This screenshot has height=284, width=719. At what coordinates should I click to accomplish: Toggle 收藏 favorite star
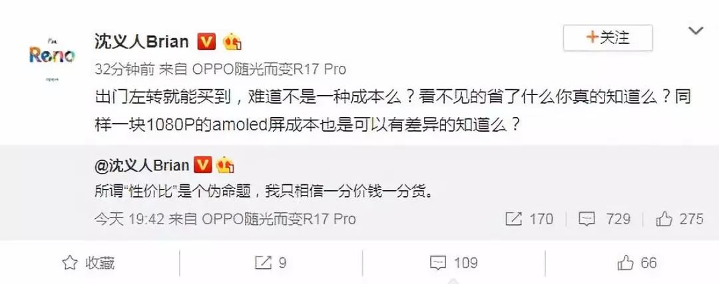89,263
